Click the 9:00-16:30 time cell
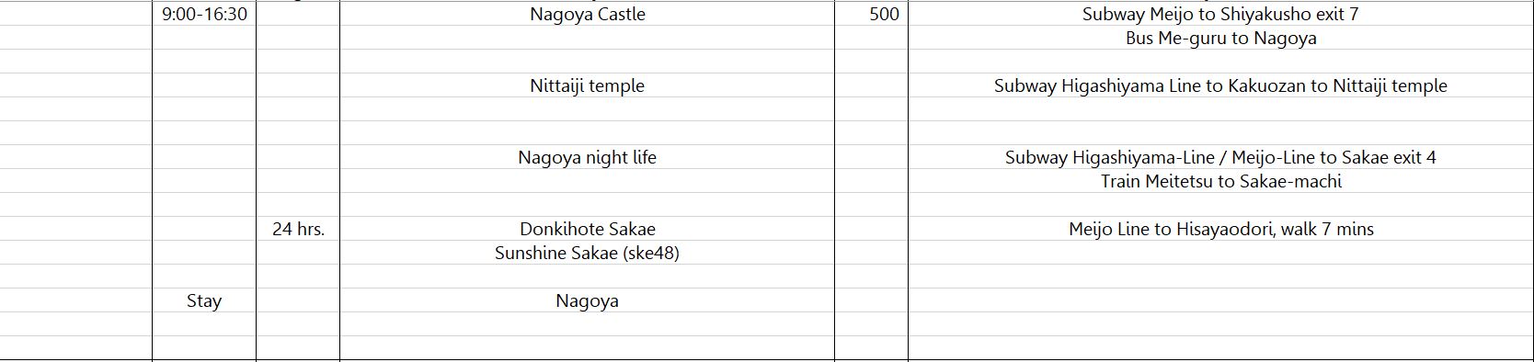1534x362 pixels. pyautogui.click(x=204, y=14)
